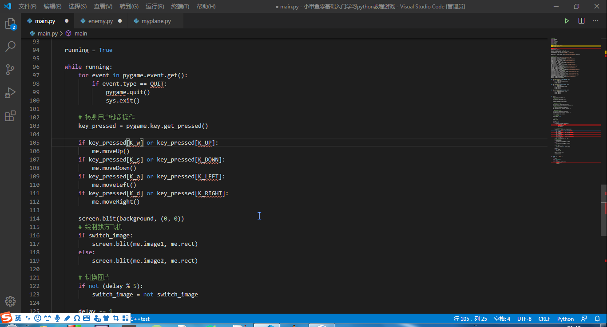The height and width of the screenshot is (327, 607).
Task: Go to line via 行 105, 列 25
Action: (x=470, y=319)
